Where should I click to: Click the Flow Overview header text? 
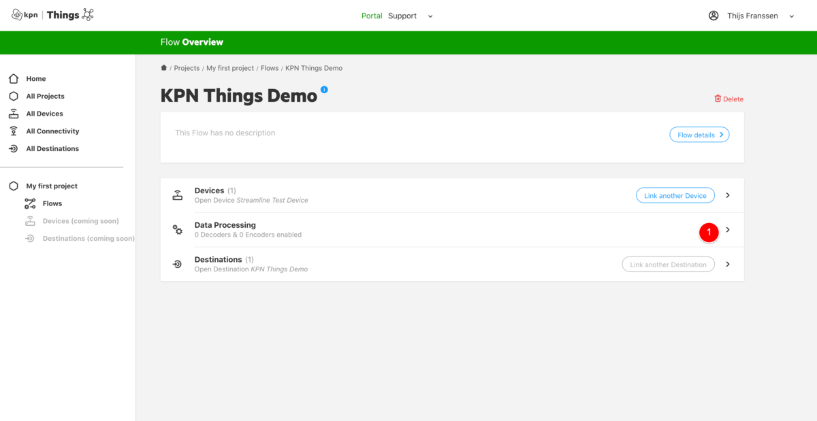192,42
